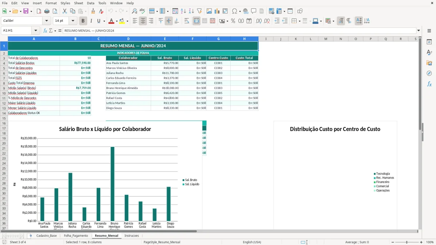Increase Indent icon
Viewport: 436px width, 245px height.
tap(277, 21)
